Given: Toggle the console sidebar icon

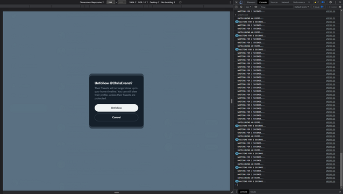Looking at the screenshot, I should point(236,7).
